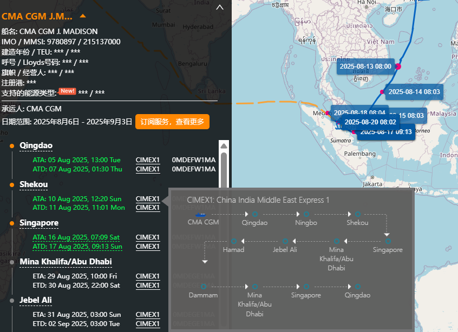Click map label 2025-08-14 08:03
The image size is (458, 332).
tap(414, 92)
